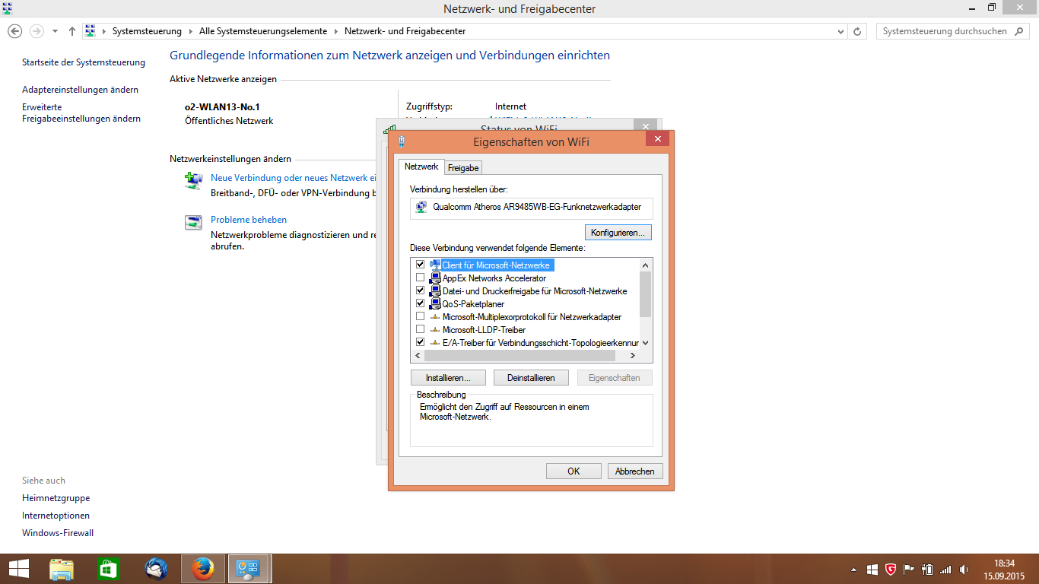Check the battery power tray icon
The image size is (1039, 584).
tap(927, 569)
